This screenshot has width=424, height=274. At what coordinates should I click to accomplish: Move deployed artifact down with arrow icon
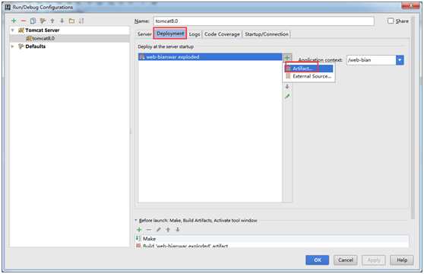click(x=287, y=87)
